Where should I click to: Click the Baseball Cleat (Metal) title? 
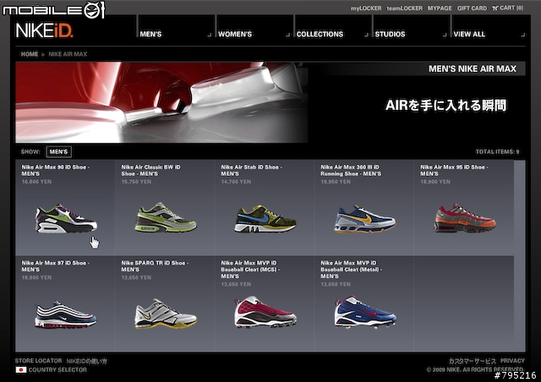tap(352, 270)
